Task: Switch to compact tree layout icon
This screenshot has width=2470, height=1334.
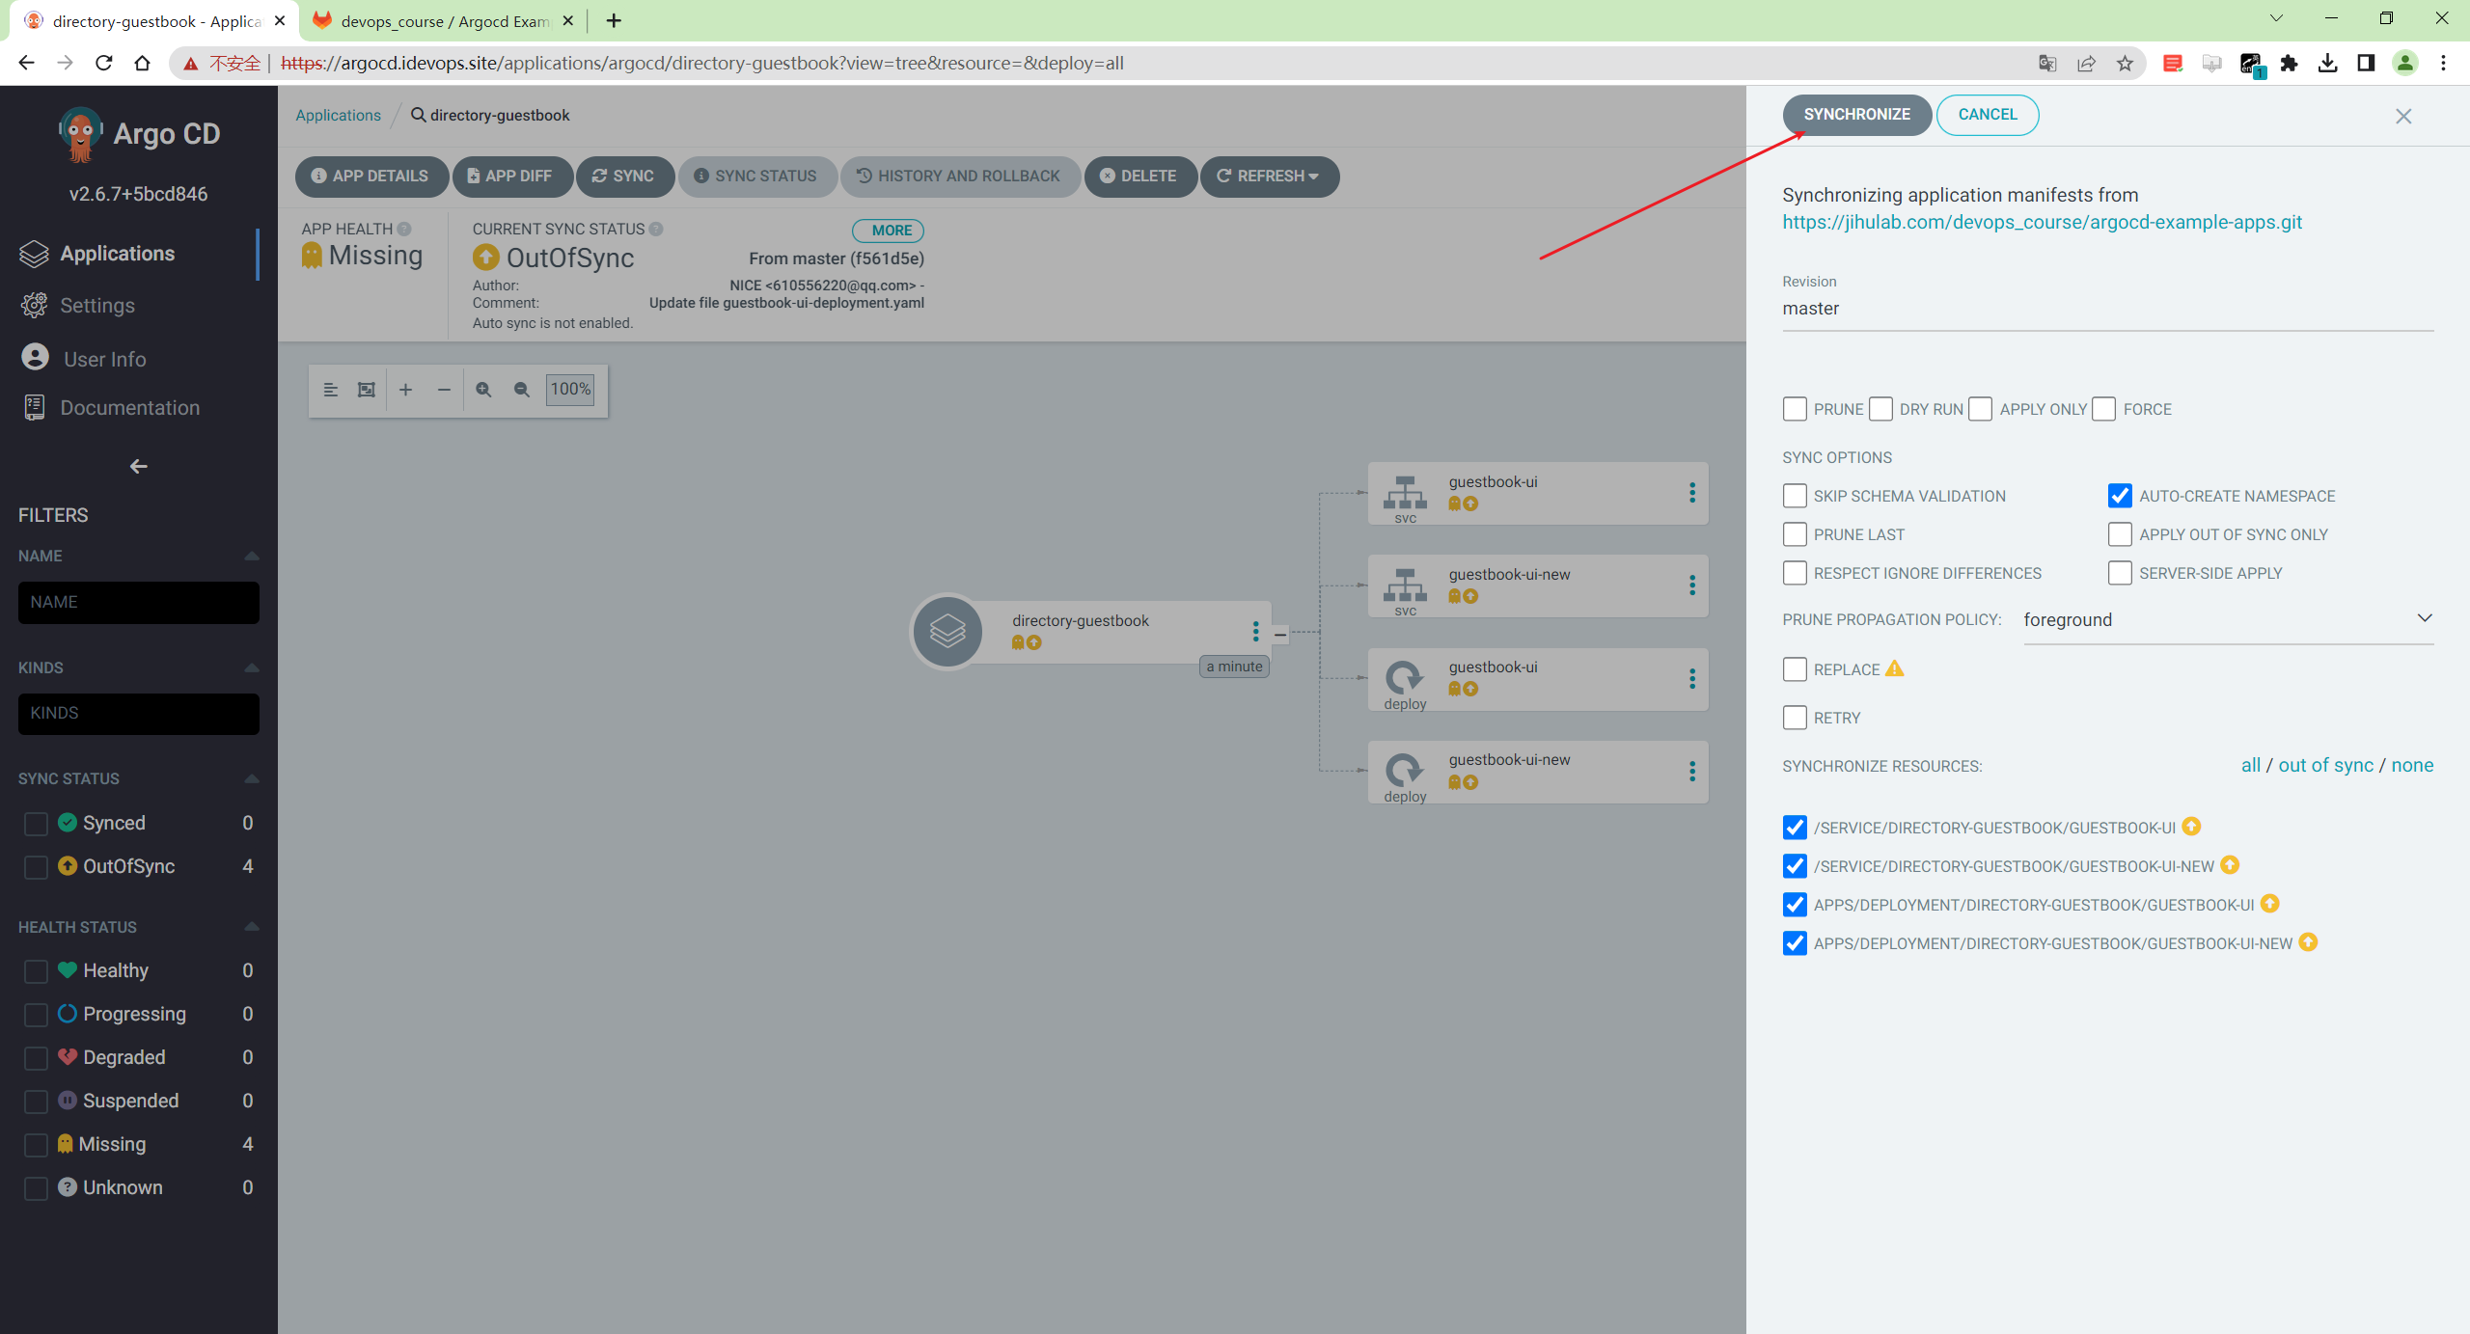Action: pos(331,390)
